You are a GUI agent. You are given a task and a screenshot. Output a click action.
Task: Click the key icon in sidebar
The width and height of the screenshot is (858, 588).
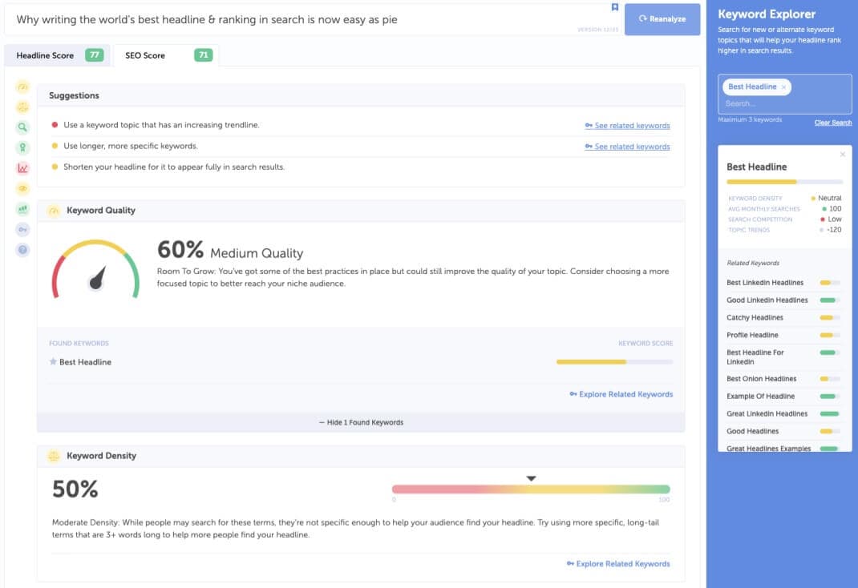(x=22, y=229)
